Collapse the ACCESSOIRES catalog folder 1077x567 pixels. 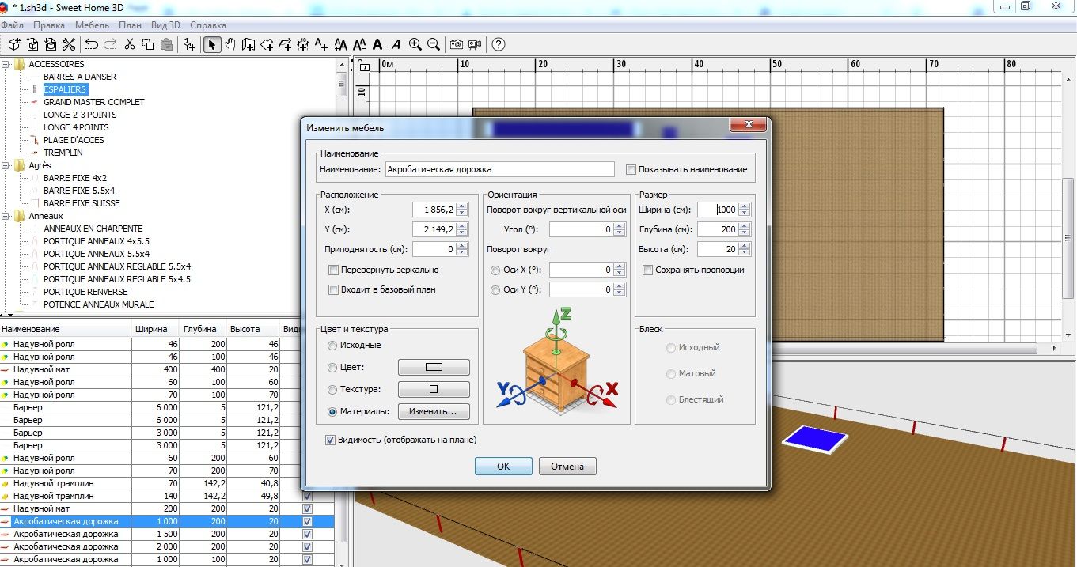coord(6,64)
